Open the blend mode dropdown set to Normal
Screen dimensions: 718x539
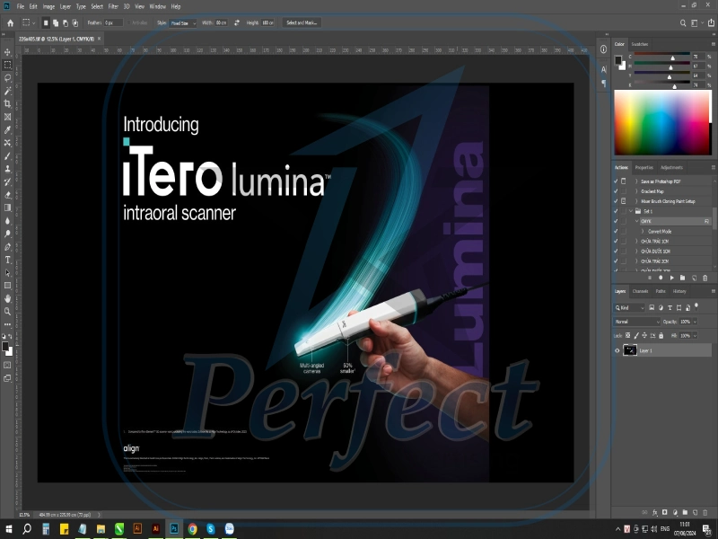pyautogui.click(x=636, y=322)
